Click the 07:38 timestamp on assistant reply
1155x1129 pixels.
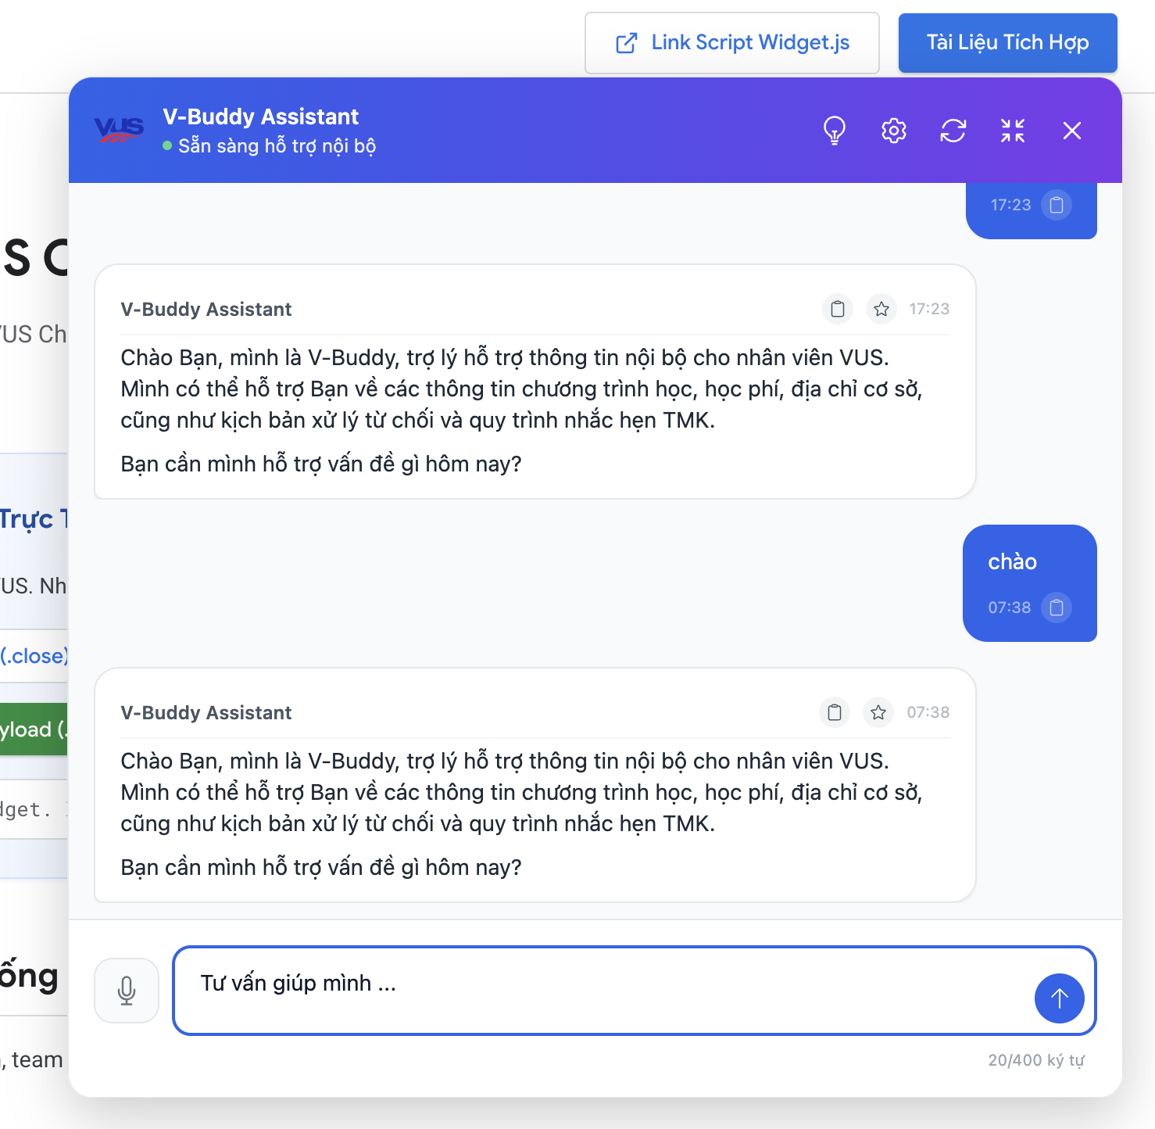tap(928, 712)
